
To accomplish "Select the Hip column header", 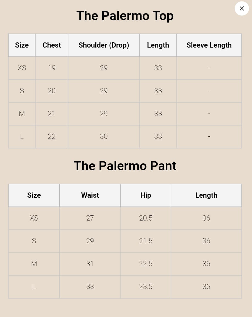I will pos(146,195).
